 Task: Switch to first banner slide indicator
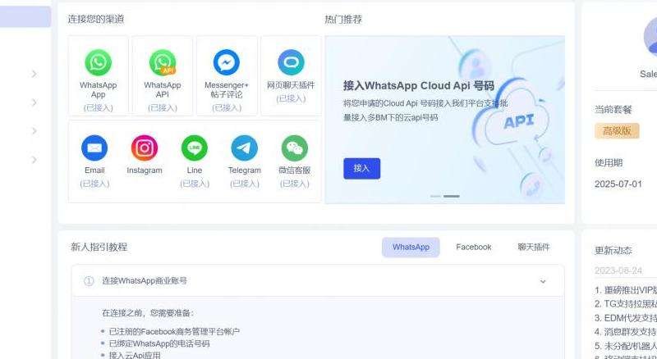pos(435,196)
